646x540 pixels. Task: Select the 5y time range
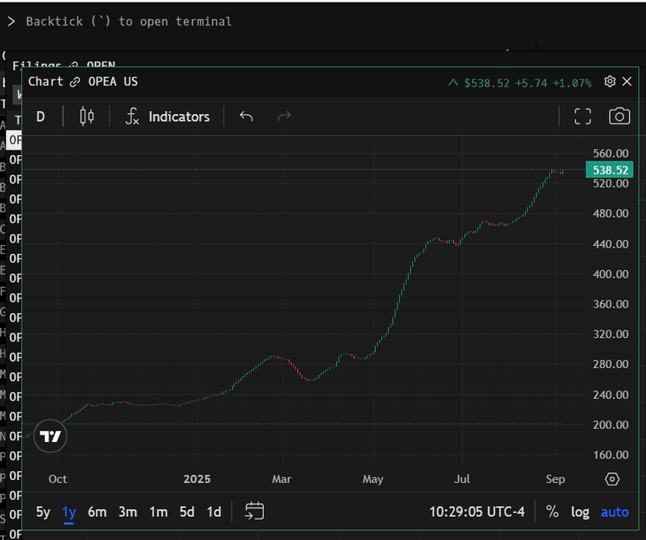(43, 511)
